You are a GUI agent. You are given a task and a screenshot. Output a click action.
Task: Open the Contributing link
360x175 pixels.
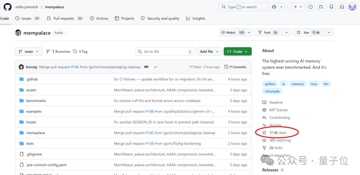(x=276, y=118)
